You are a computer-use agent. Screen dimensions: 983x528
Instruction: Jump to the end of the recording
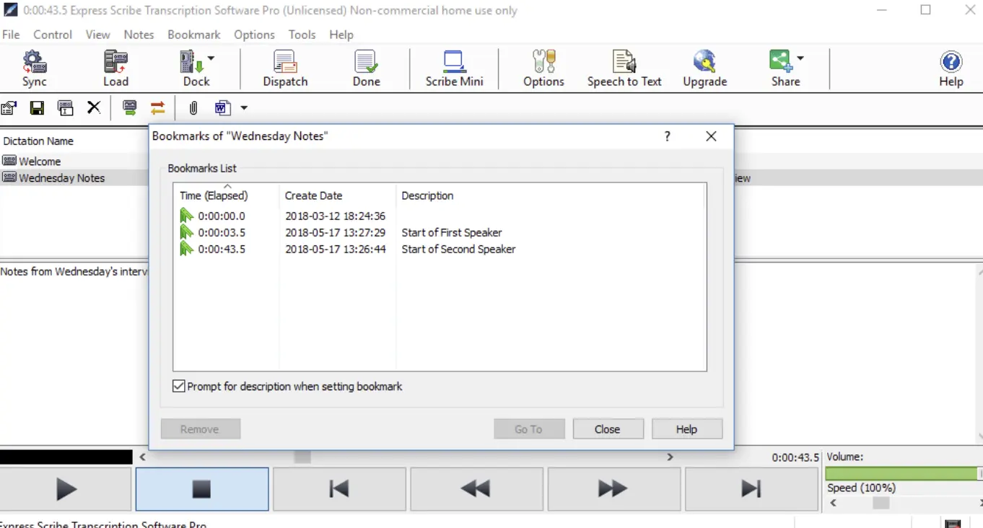click(x=751, y=489)
